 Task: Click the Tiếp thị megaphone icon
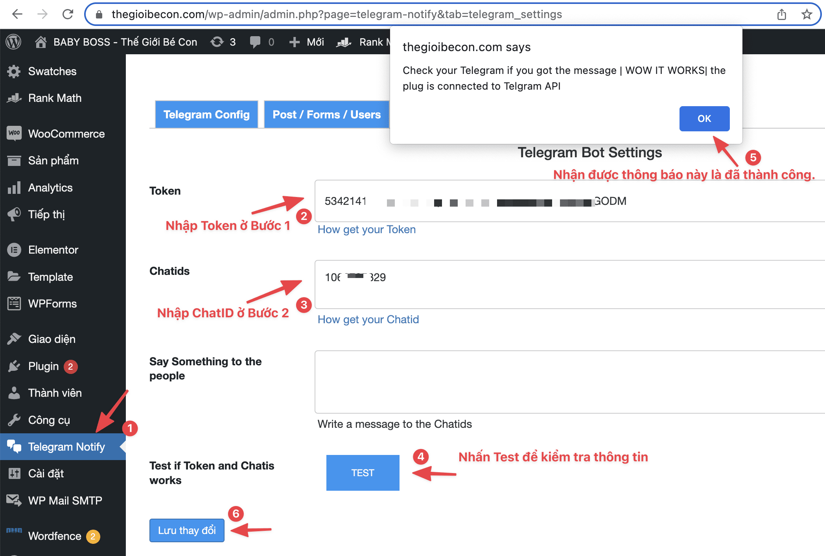click(14, 214)
